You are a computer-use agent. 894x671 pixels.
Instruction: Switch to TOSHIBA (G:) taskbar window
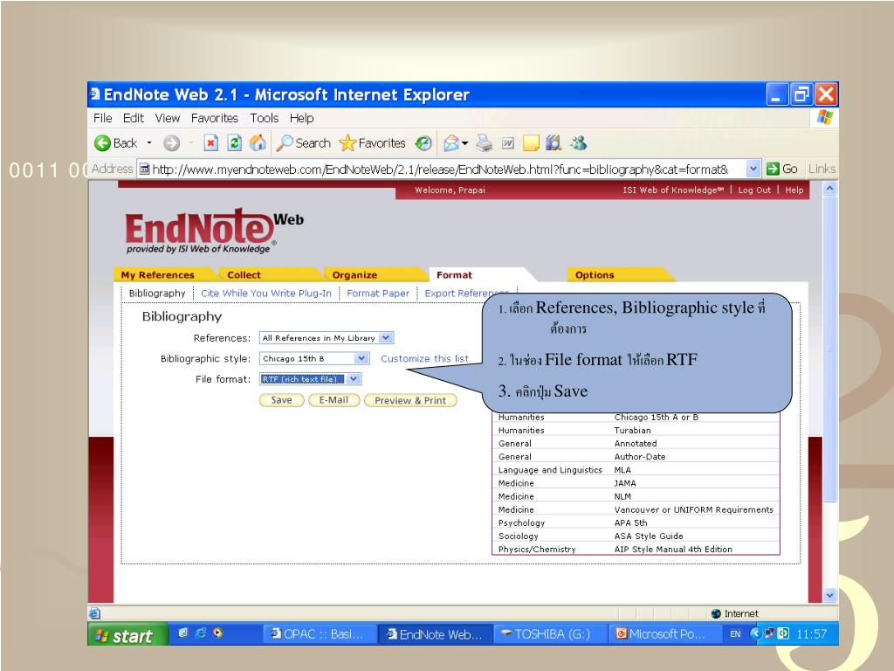pyautogui.click(x=550, y=634)
